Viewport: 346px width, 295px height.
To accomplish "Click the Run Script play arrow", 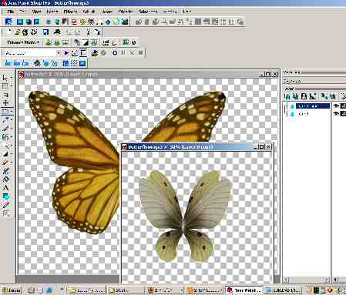I will pyautogui.click(x=66, y=53).
